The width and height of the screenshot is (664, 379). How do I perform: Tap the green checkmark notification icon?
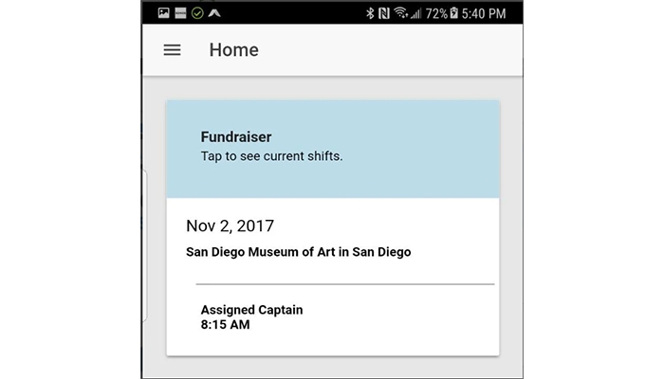tap(197, 12)
